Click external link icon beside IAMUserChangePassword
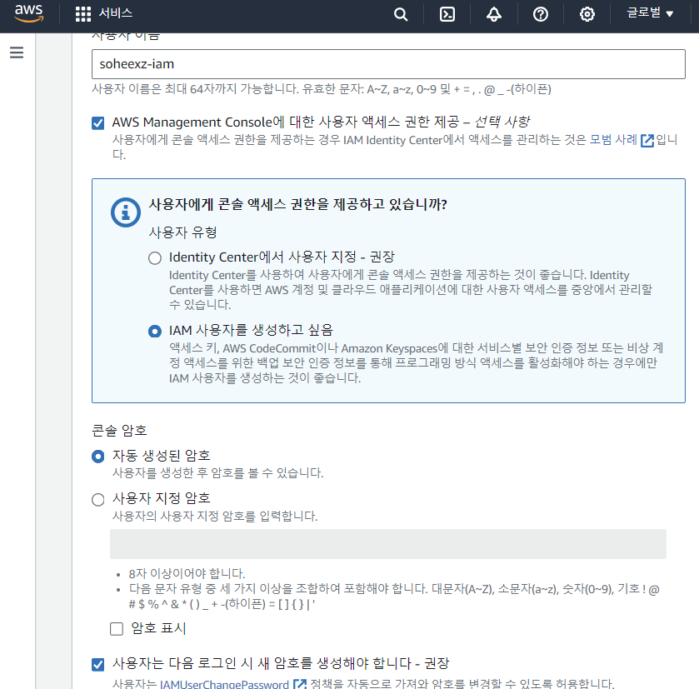 point(300,684)
